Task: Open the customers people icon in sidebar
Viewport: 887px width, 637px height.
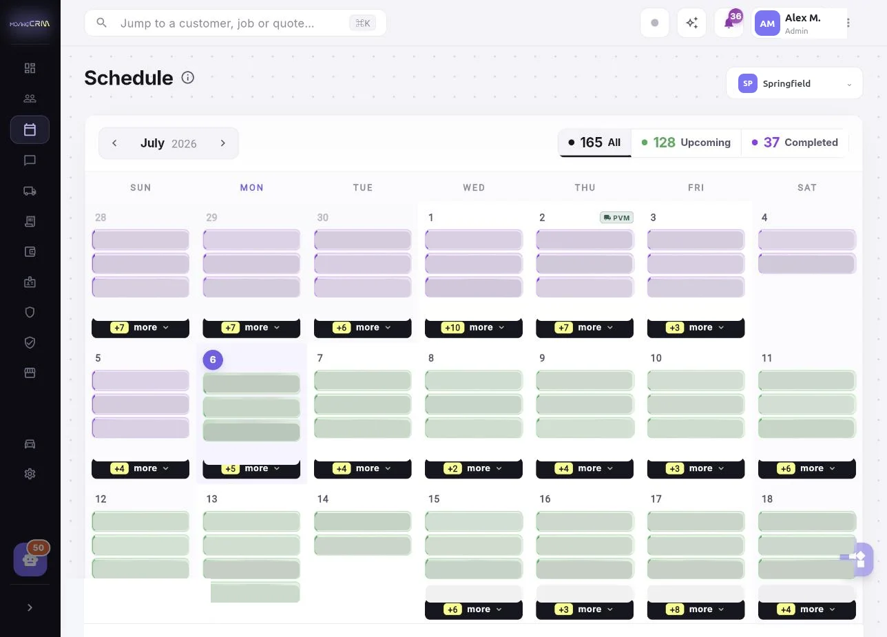Action: click(x=30, y=98)
